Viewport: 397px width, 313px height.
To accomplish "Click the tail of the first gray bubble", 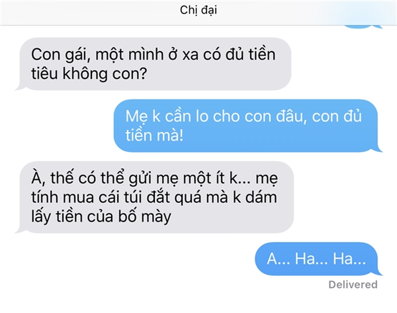I will (20, 86).
